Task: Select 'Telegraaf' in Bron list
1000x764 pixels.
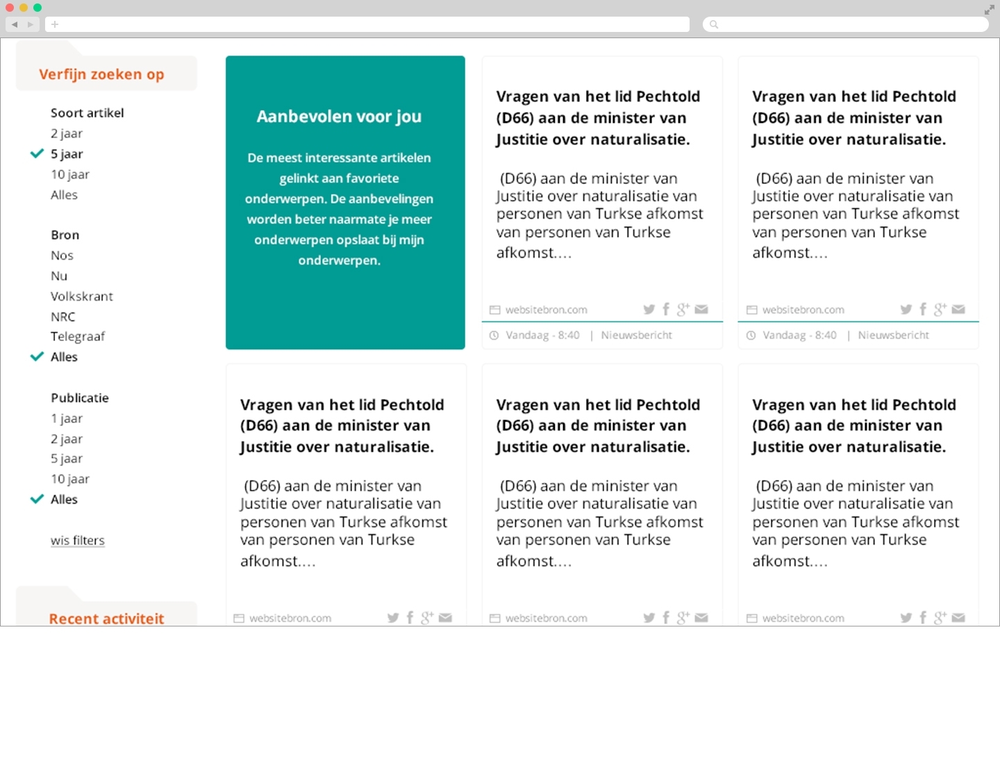Action: click(77, 337)
